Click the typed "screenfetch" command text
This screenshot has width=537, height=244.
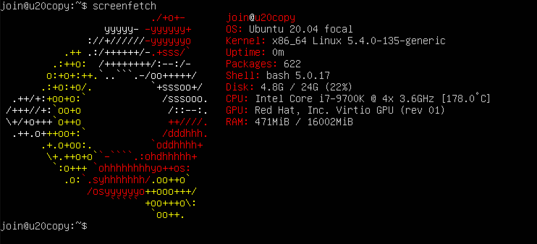(x=124, y=6)
